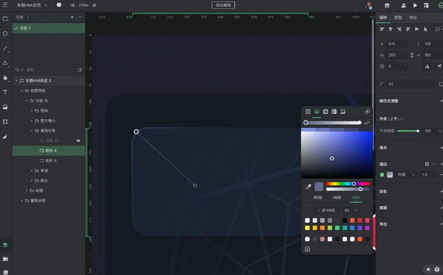443x275 pixels.
Task: Add a shadow in the 阴影 section
Action: coord(441,191)
